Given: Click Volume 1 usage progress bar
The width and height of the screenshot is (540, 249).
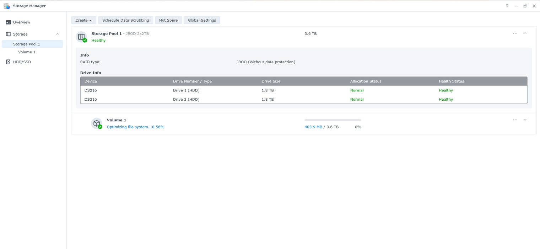Looking at the screenshot, I should 333,120.
